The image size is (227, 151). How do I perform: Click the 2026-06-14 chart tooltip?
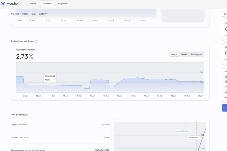pos(50,78)
